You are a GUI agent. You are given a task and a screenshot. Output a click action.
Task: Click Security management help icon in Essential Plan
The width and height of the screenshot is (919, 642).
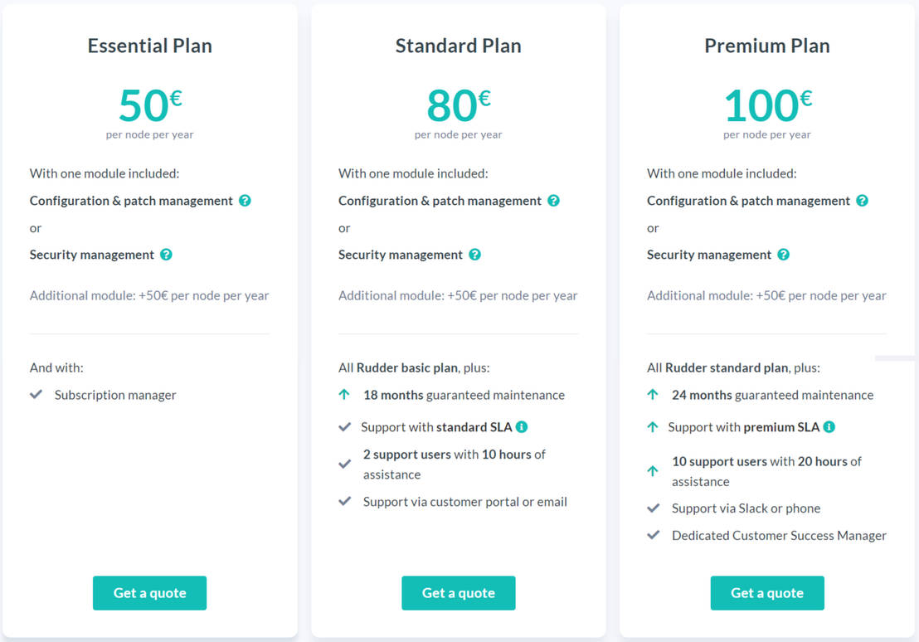(x=167, y=255)
